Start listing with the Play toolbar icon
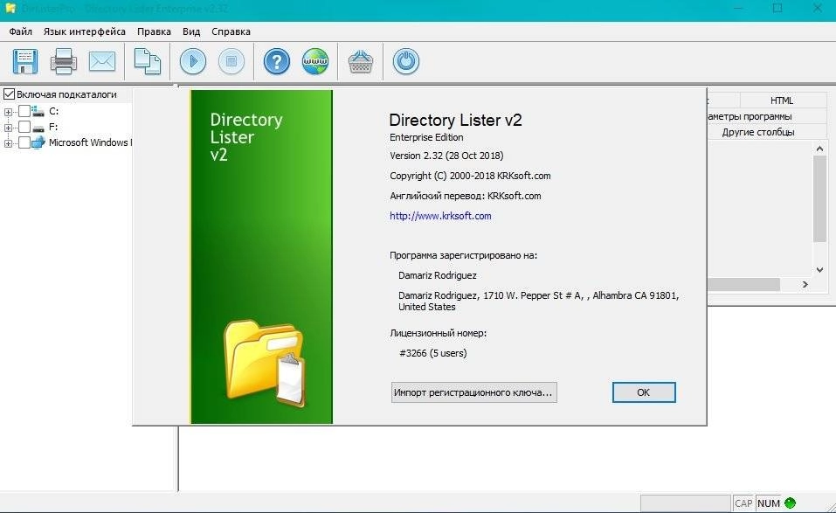 point(193,61)
